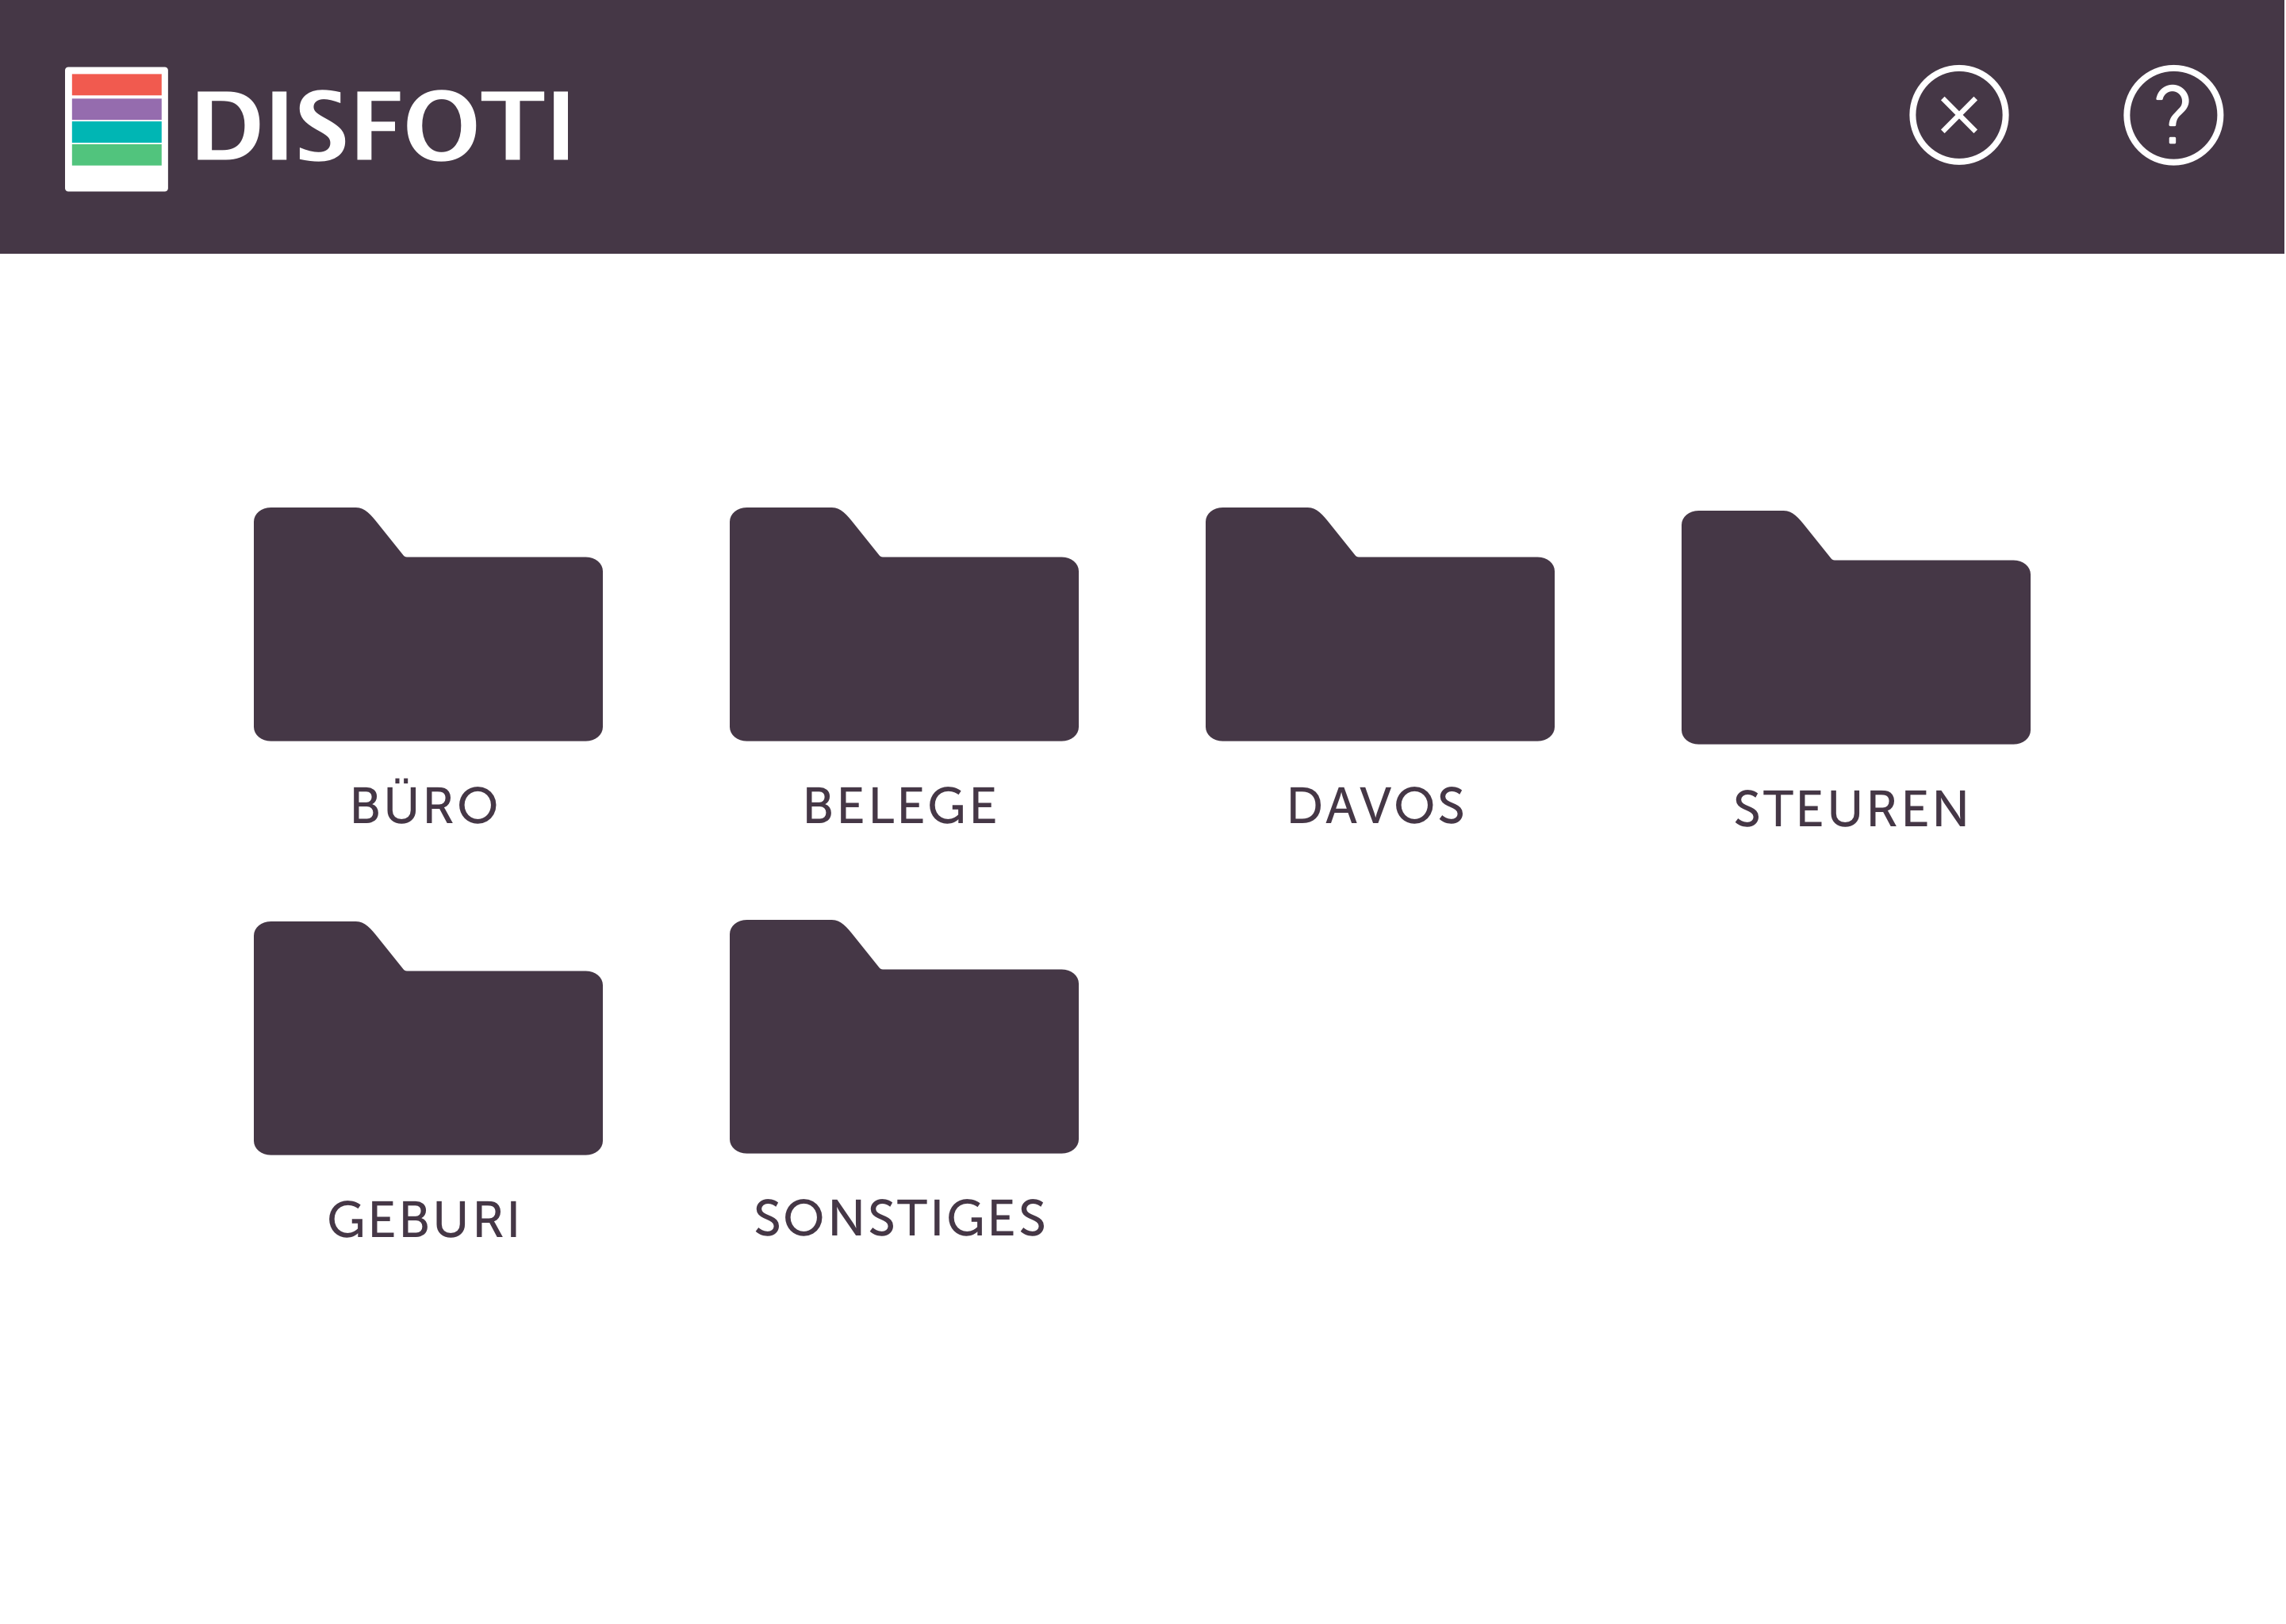Click the Disfoti striped logo icon
The width and height of the screenshot is (2286, 1624).
coord(116,128)
